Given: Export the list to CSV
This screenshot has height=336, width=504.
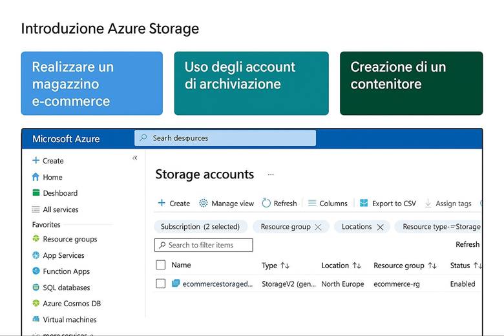Looking at the screenshot, I should click(388, 203).
